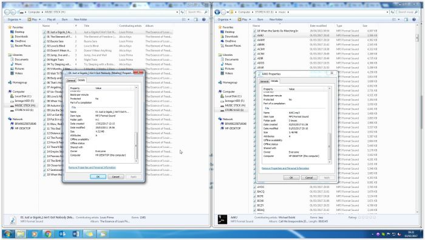Viewport: 425px width, 240px height.
Task: Switch to Details tab in AAKJ Properties dialog
Action: tap(274, 81)
